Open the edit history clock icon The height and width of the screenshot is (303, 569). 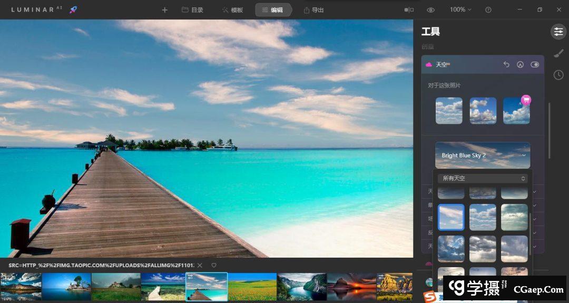pyautogui.click(x=558, y=75)
